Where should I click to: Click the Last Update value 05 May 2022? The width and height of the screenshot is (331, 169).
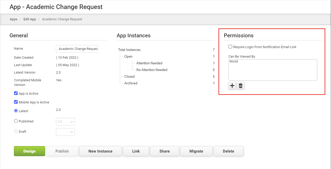pyautogui.click(x=67, y=65)
